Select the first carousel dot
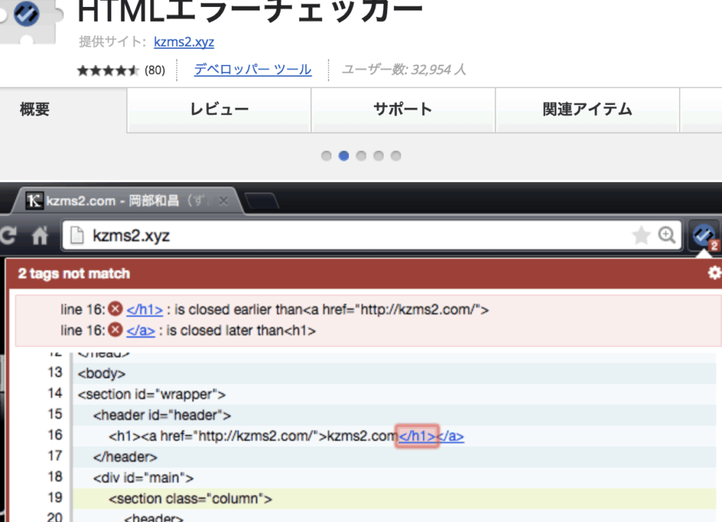722x522 pixels. click(326, 156)
